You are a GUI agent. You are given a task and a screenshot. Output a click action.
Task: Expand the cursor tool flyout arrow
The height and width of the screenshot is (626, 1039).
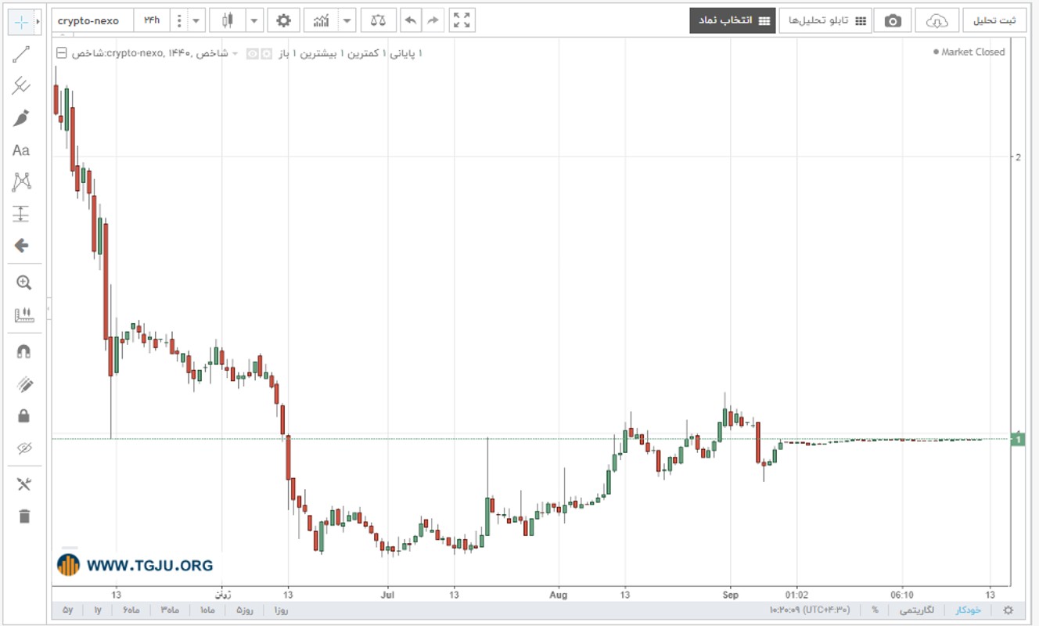coord(38,22)
